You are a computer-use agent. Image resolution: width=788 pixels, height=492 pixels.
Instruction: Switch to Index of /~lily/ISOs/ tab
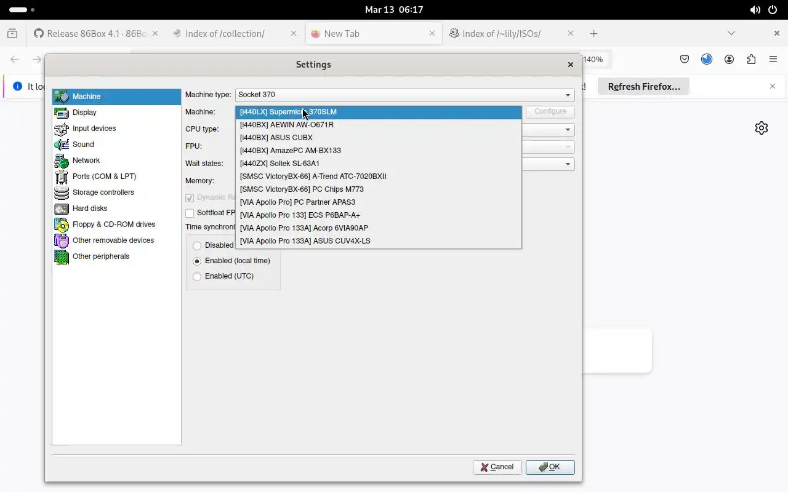coord(512,34)
